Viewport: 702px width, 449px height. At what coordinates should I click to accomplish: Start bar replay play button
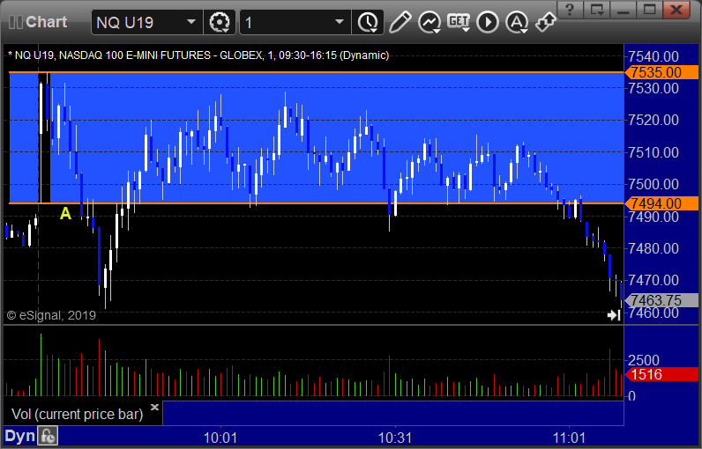(488, 22)
